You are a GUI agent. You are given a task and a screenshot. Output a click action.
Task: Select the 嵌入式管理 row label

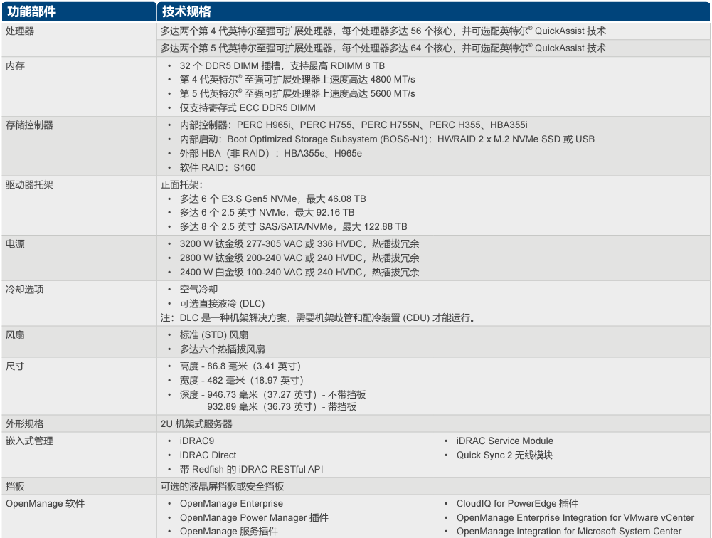tap(29, 441)
